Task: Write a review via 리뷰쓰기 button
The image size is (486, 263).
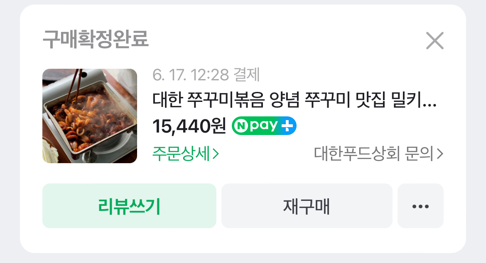Action: pyautogui.click(x=129, y=206)
